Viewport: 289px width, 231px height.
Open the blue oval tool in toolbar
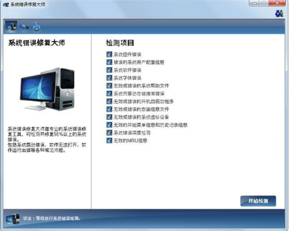pyautogui.click(x=24, y=27)
